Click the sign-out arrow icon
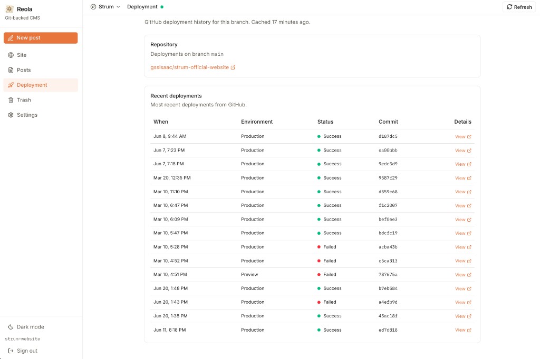 click(x=11, y=351)
